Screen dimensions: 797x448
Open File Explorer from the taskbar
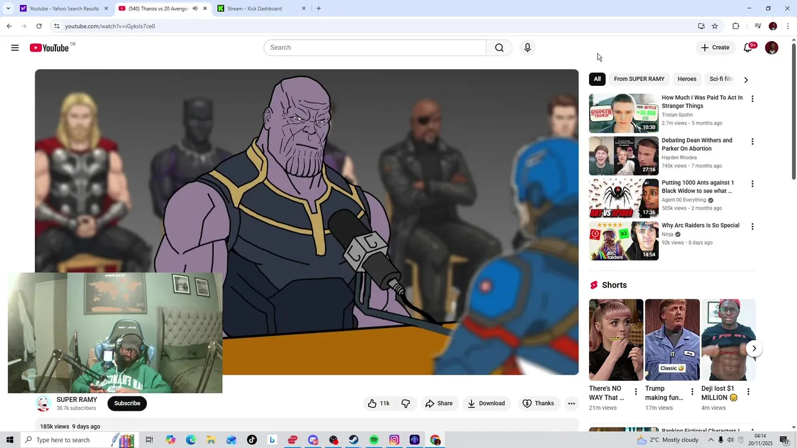coord(210,440)
